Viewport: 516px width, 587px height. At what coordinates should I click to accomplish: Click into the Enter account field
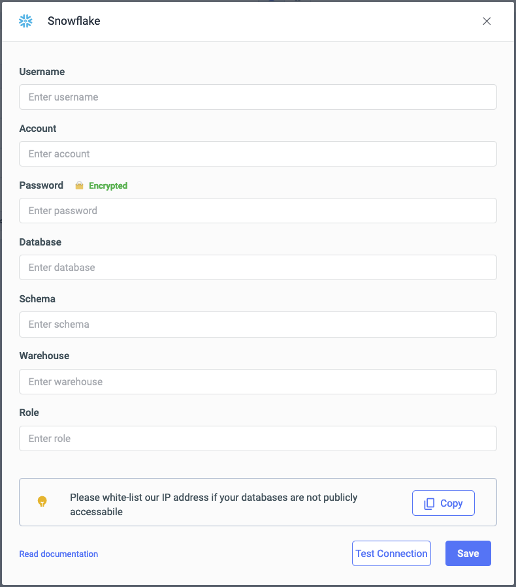[x=258, y=153]
